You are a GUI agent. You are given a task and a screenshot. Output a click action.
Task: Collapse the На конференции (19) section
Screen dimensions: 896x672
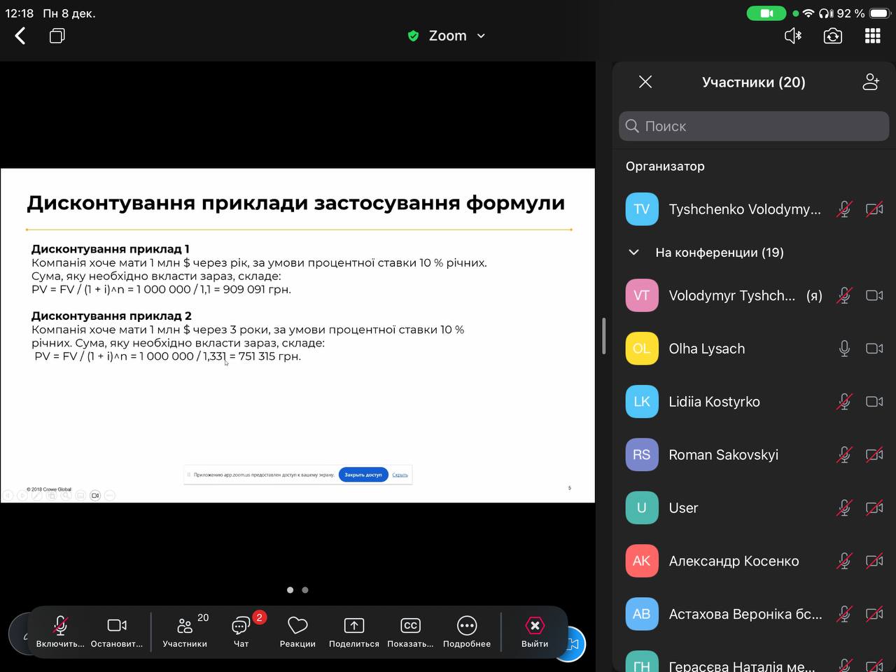[x=633, y=252]
